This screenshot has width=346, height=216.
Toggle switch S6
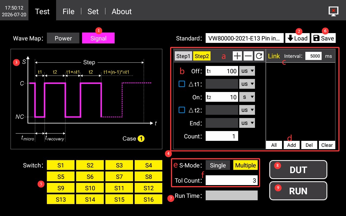(x=90, y=177)
